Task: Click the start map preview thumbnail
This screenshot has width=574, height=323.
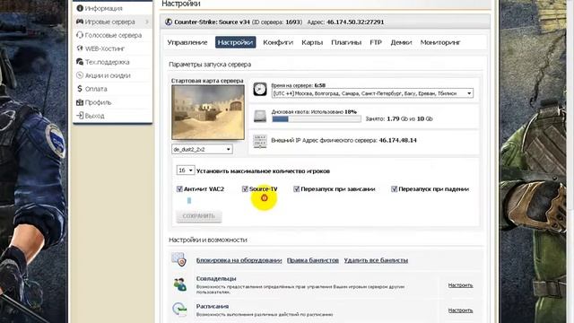Action: [x=208, y=112]
